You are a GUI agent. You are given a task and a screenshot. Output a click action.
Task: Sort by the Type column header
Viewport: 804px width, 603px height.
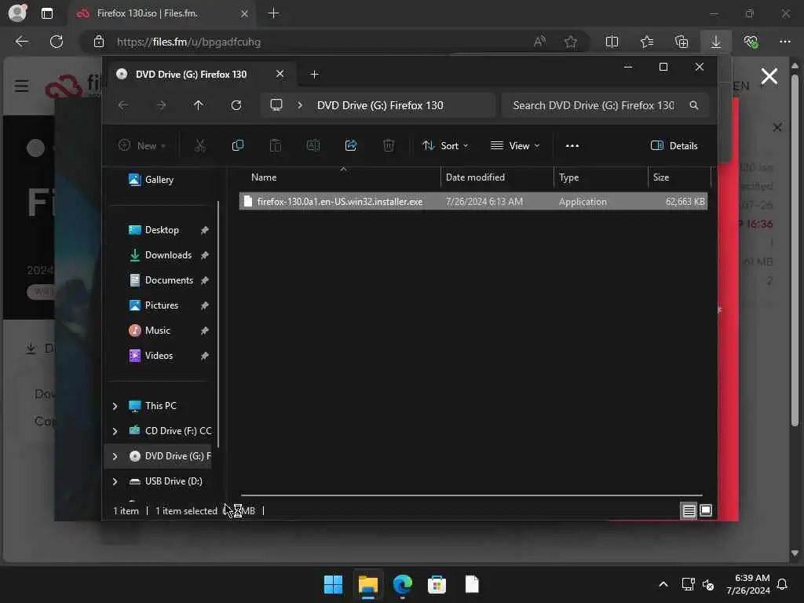point(601,177)
